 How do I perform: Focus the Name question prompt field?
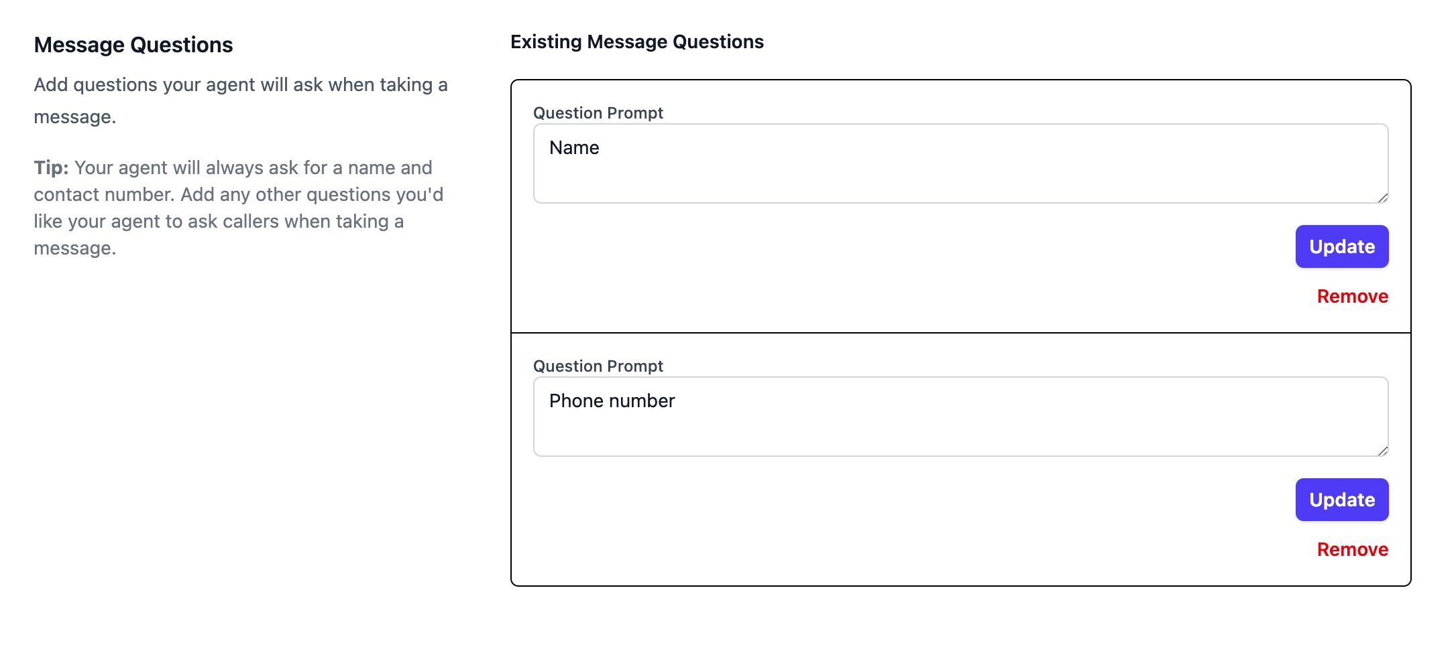[960, 163]
